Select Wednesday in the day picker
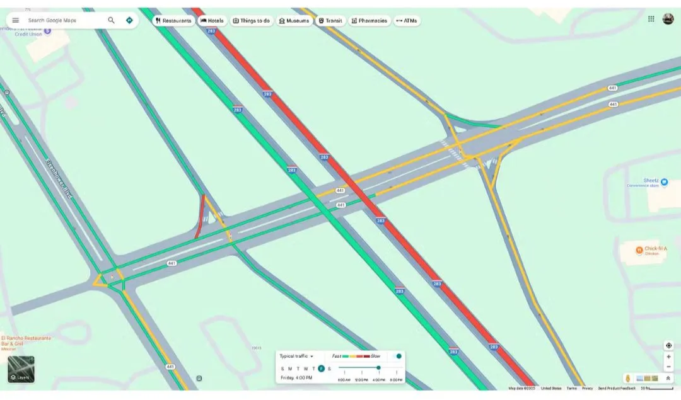Image resolution: width=681 pixels, height=400 pixels. pos(306,369)
